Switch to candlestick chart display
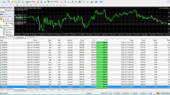Viewport: 170px width, 95px height. click(65, 2)
